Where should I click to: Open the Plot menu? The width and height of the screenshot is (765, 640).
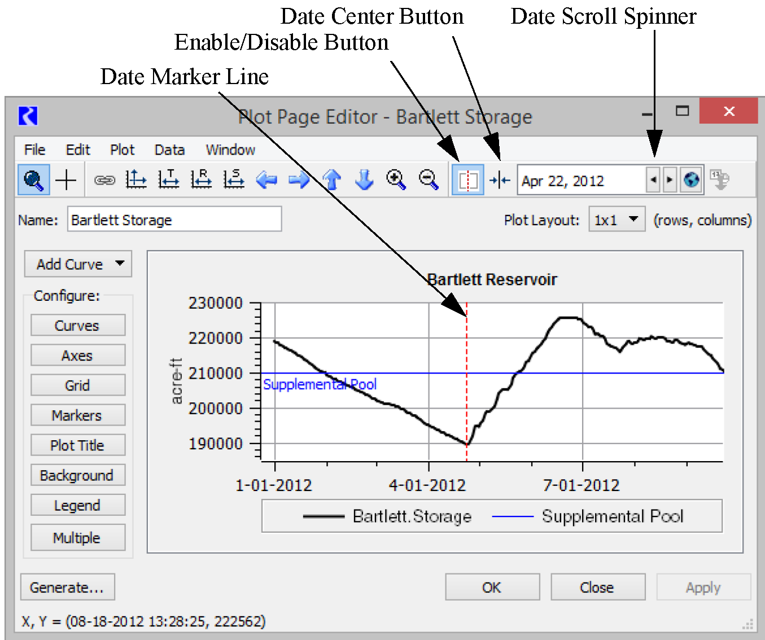click(122, 150)
